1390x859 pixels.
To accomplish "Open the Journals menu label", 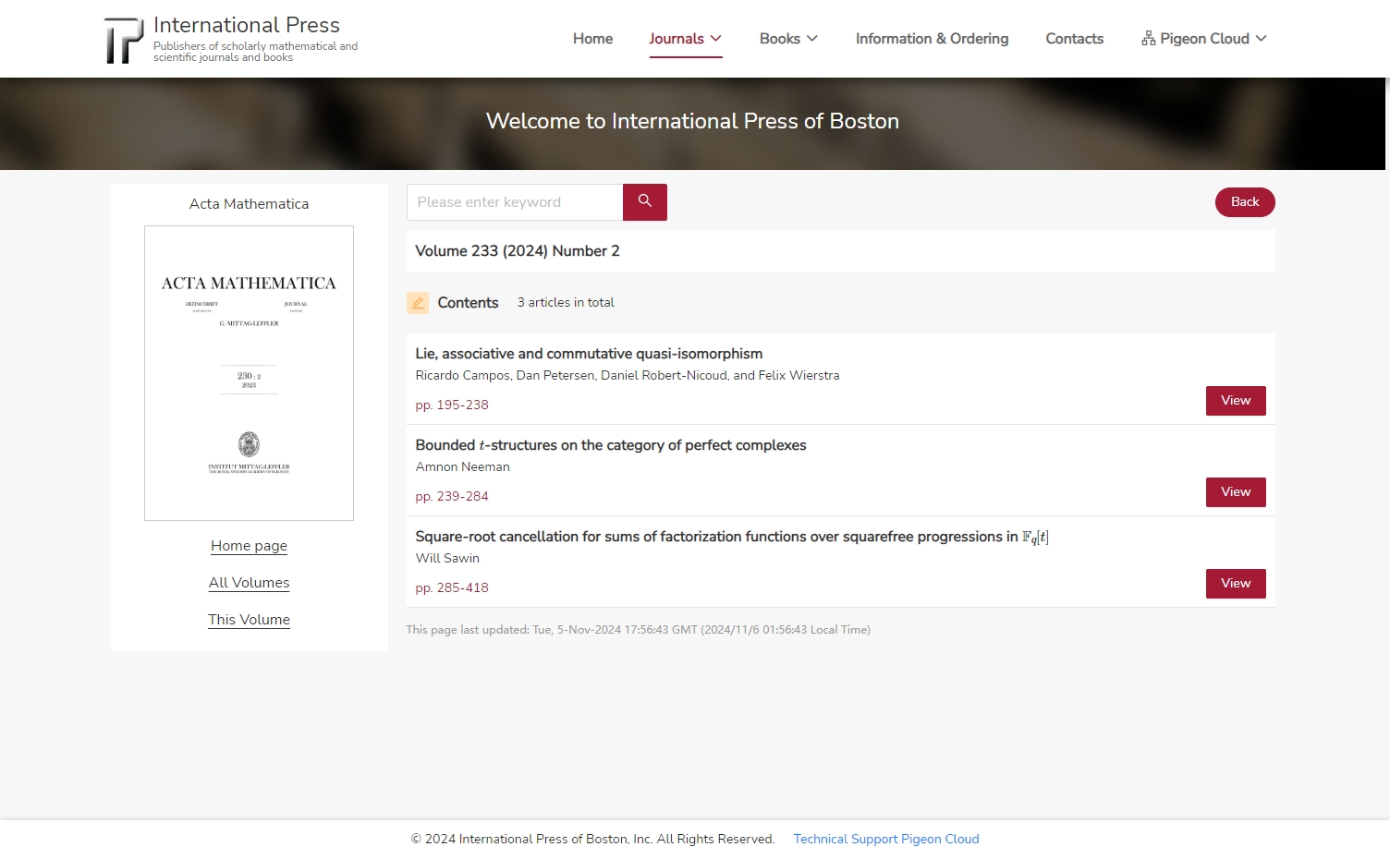I will pyautogui.click(x=677, y=38).
